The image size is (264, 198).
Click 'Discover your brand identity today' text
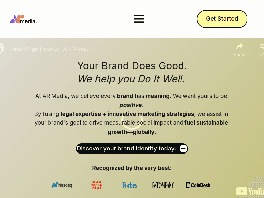pyautogui.click(x=126, y=148)
